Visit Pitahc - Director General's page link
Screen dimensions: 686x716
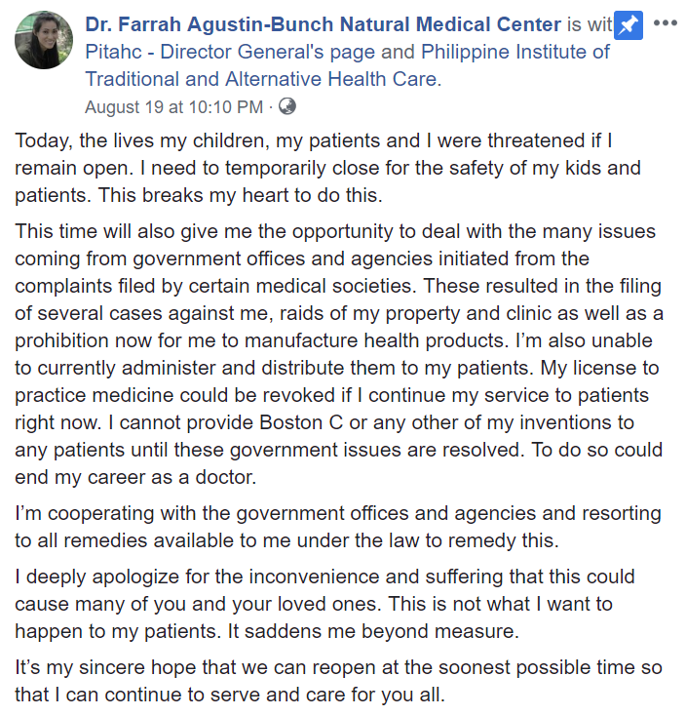coord(230,52)
